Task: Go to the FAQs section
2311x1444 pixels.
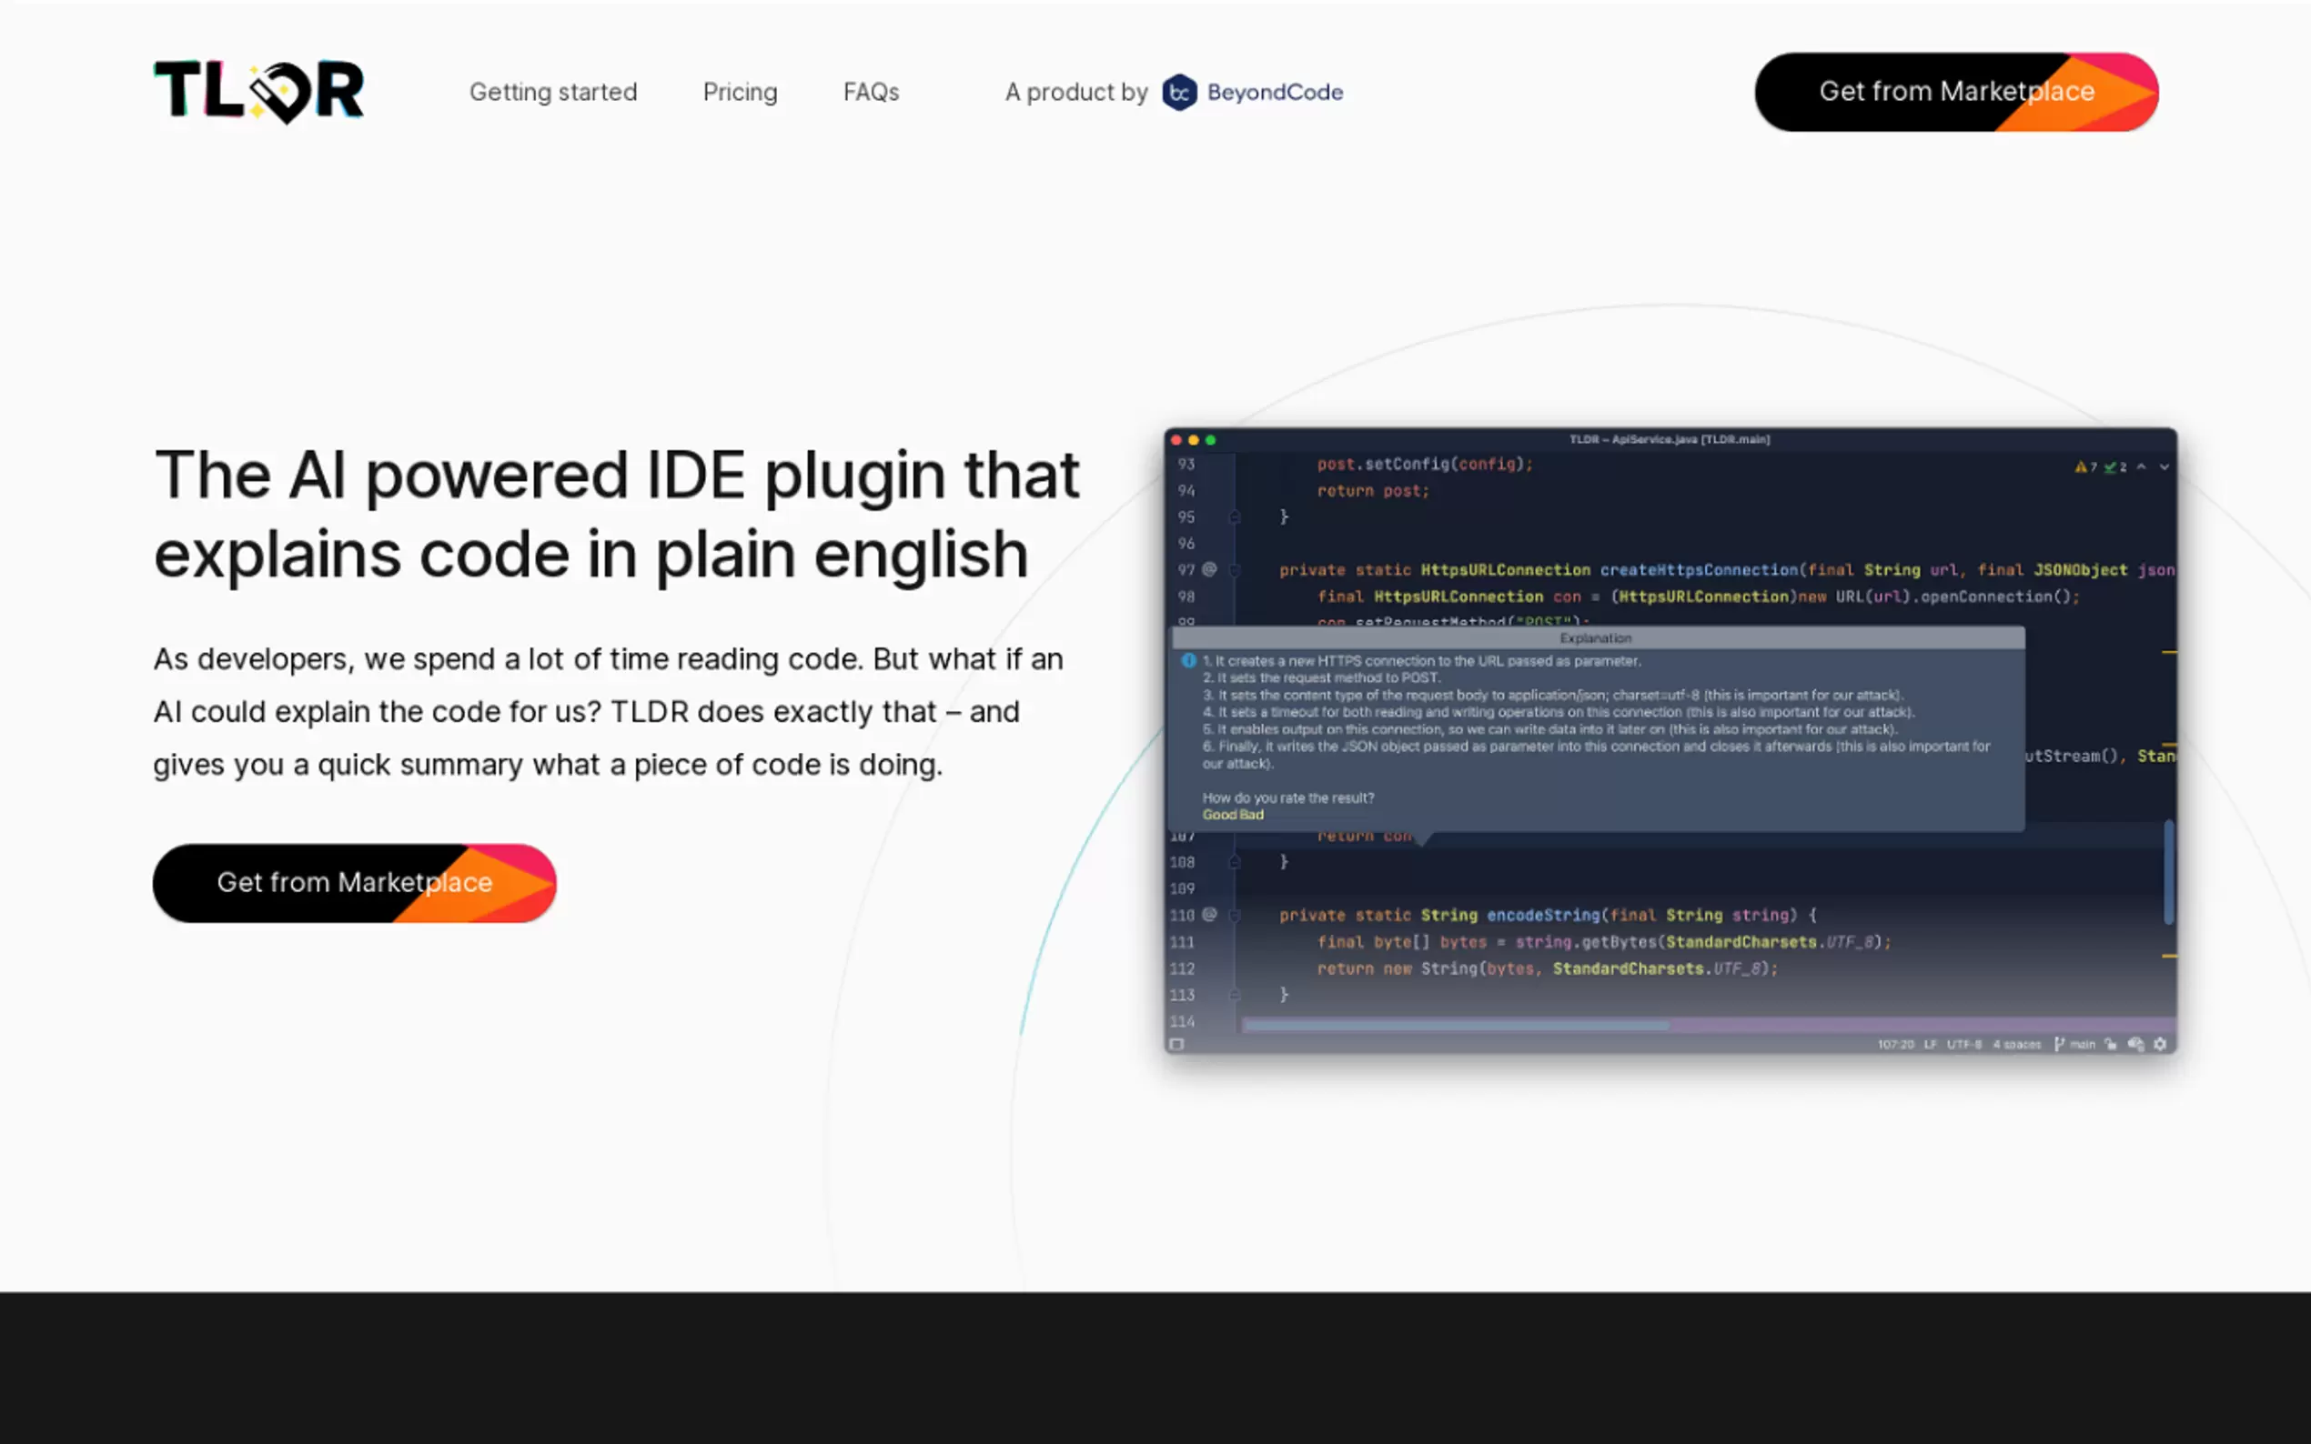Action: tap(871, 93)
